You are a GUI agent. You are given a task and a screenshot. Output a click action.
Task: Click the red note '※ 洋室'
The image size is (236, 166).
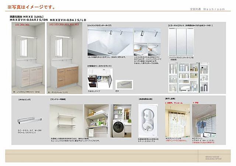[x=196, y=103]
